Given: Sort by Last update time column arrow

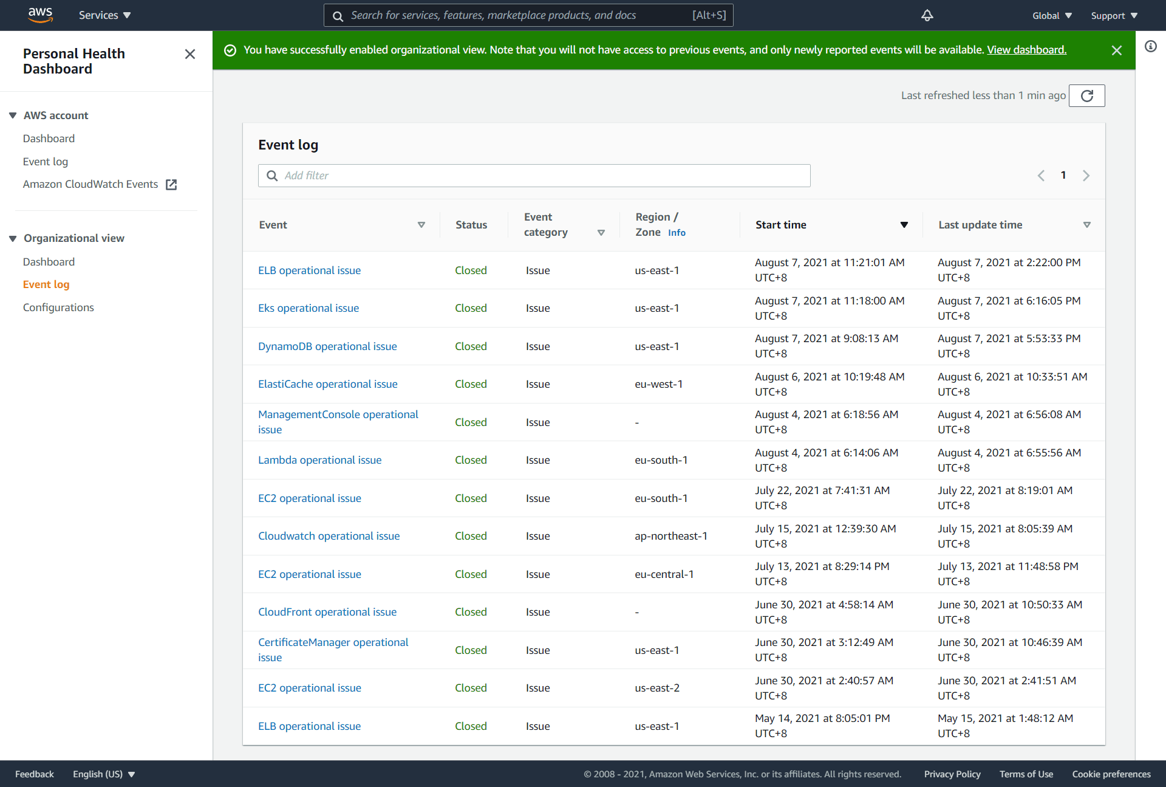Looking at the screenshot, I should [x=1086, y=225].
